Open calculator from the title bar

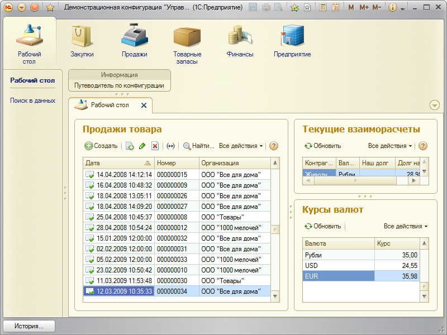tap(323, 8)
